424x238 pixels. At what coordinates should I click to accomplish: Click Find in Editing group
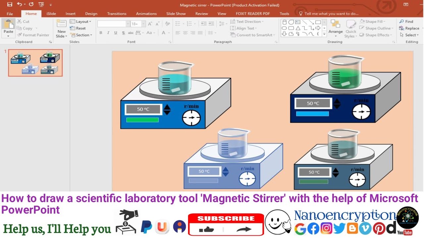pos(406,21)
